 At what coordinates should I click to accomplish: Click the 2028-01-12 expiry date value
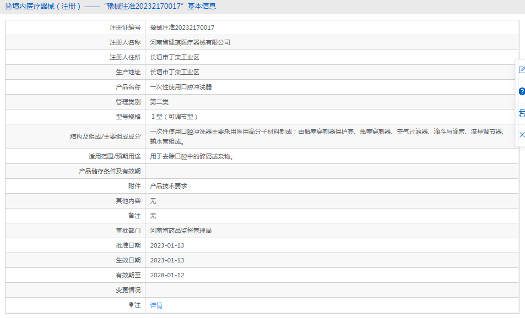point(167,275)
